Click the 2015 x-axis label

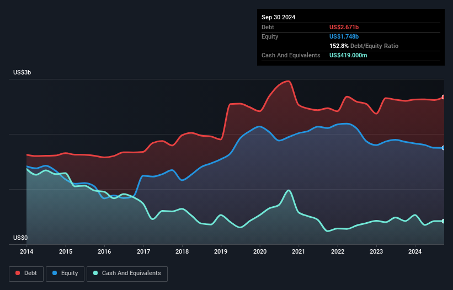point(66,251)
